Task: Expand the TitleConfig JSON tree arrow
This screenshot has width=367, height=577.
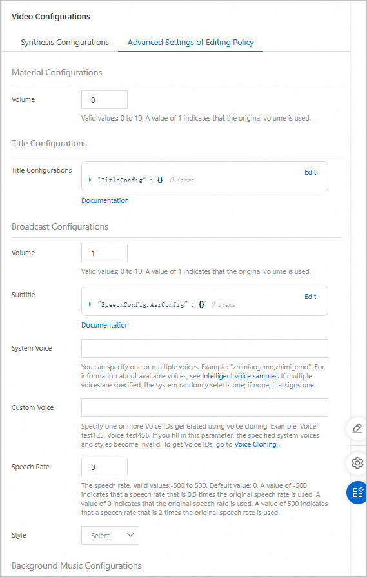Action: point(90,180)
